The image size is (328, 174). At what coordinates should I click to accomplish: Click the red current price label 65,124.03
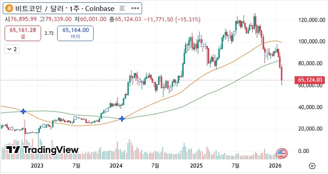pyautogui.click(x=310, y=80)
